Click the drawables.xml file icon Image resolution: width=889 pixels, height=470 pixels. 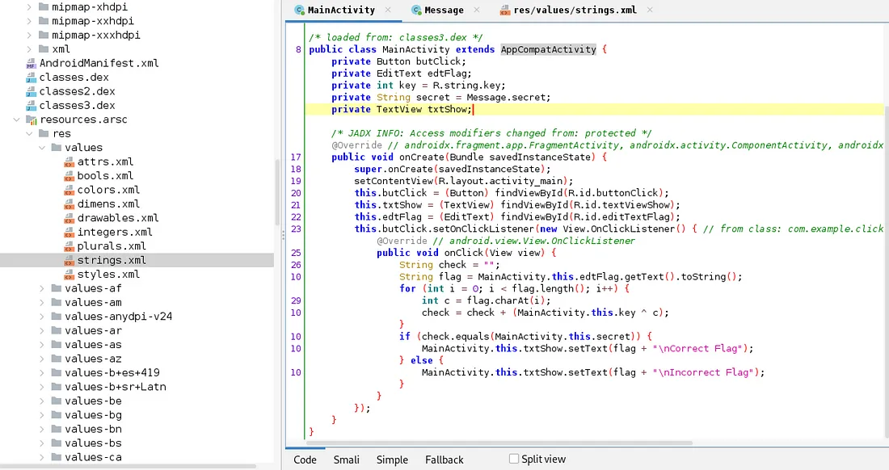(x=70, y=219)
